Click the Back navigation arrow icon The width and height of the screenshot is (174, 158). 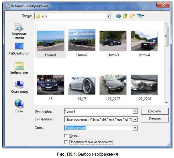pyautogui.click(x=119, y=16)
